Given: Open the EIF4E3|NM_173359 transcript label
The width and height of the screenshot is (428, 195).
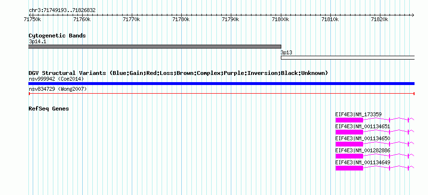Looking at the screenshot, I should (x=358, y=114).
